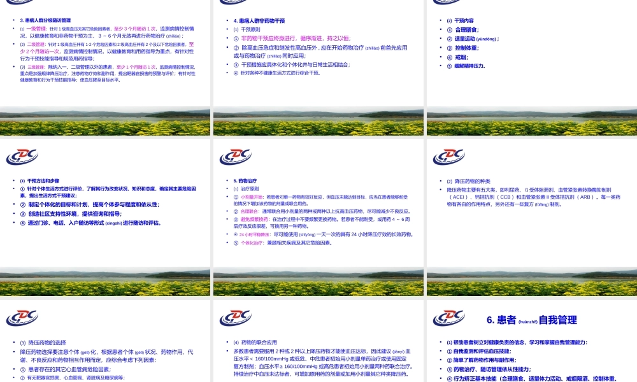This screenshot has height=382, width=637.
Task: Click the red text 一级管理
Action: click(x=36, y=29)
